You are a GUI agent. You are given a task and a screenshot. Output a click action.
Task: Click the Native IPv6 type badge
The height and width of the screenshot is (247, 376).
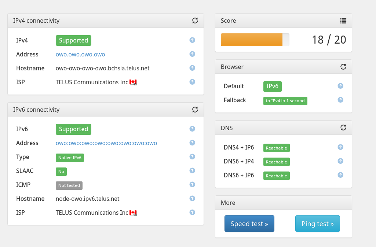coord(70,158)
